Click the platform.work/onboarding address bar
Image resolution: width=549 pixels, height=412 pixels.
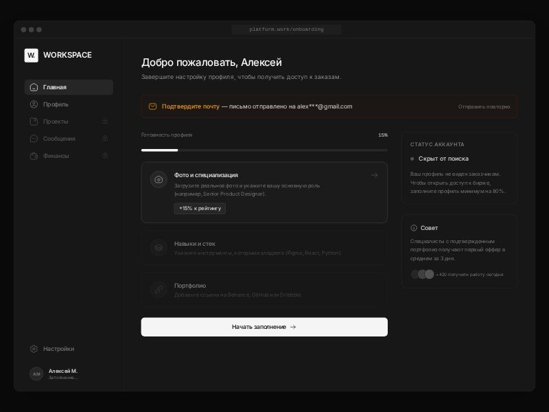(286, 30)
